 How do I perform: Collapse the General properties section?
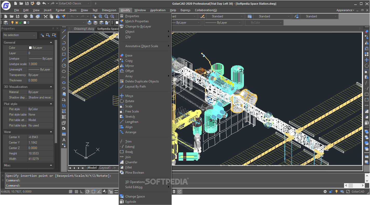[x=51, y=42]
